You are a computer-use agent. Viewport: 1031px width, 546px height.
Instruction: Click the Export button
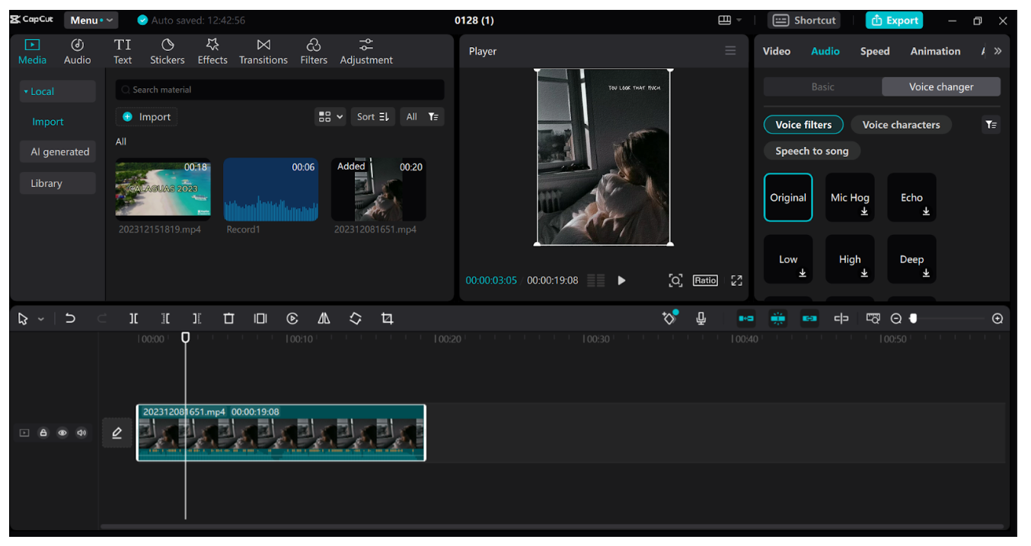point(894,21)
